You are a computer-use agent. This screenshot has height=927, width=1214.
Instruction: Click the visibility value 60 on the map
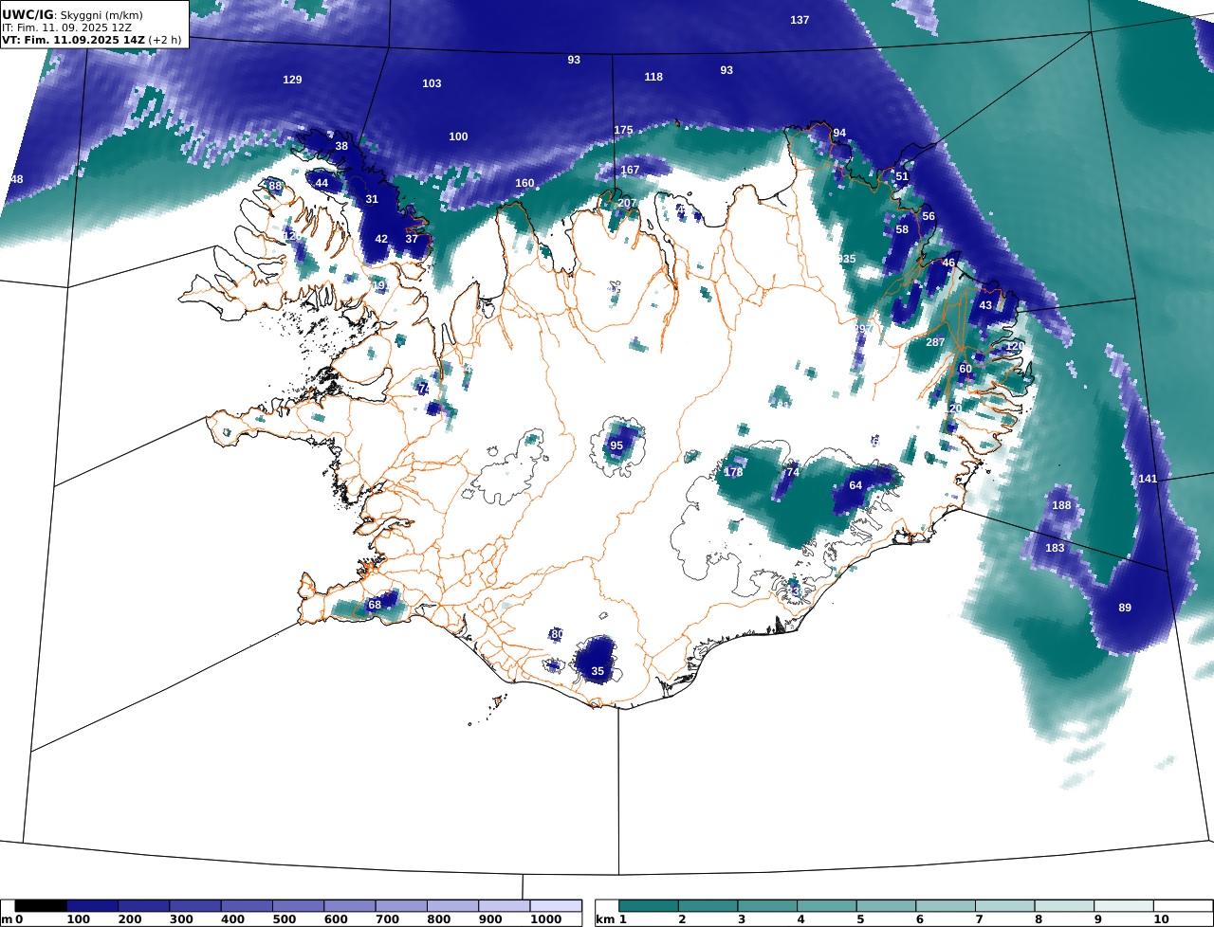pos(966,369)
